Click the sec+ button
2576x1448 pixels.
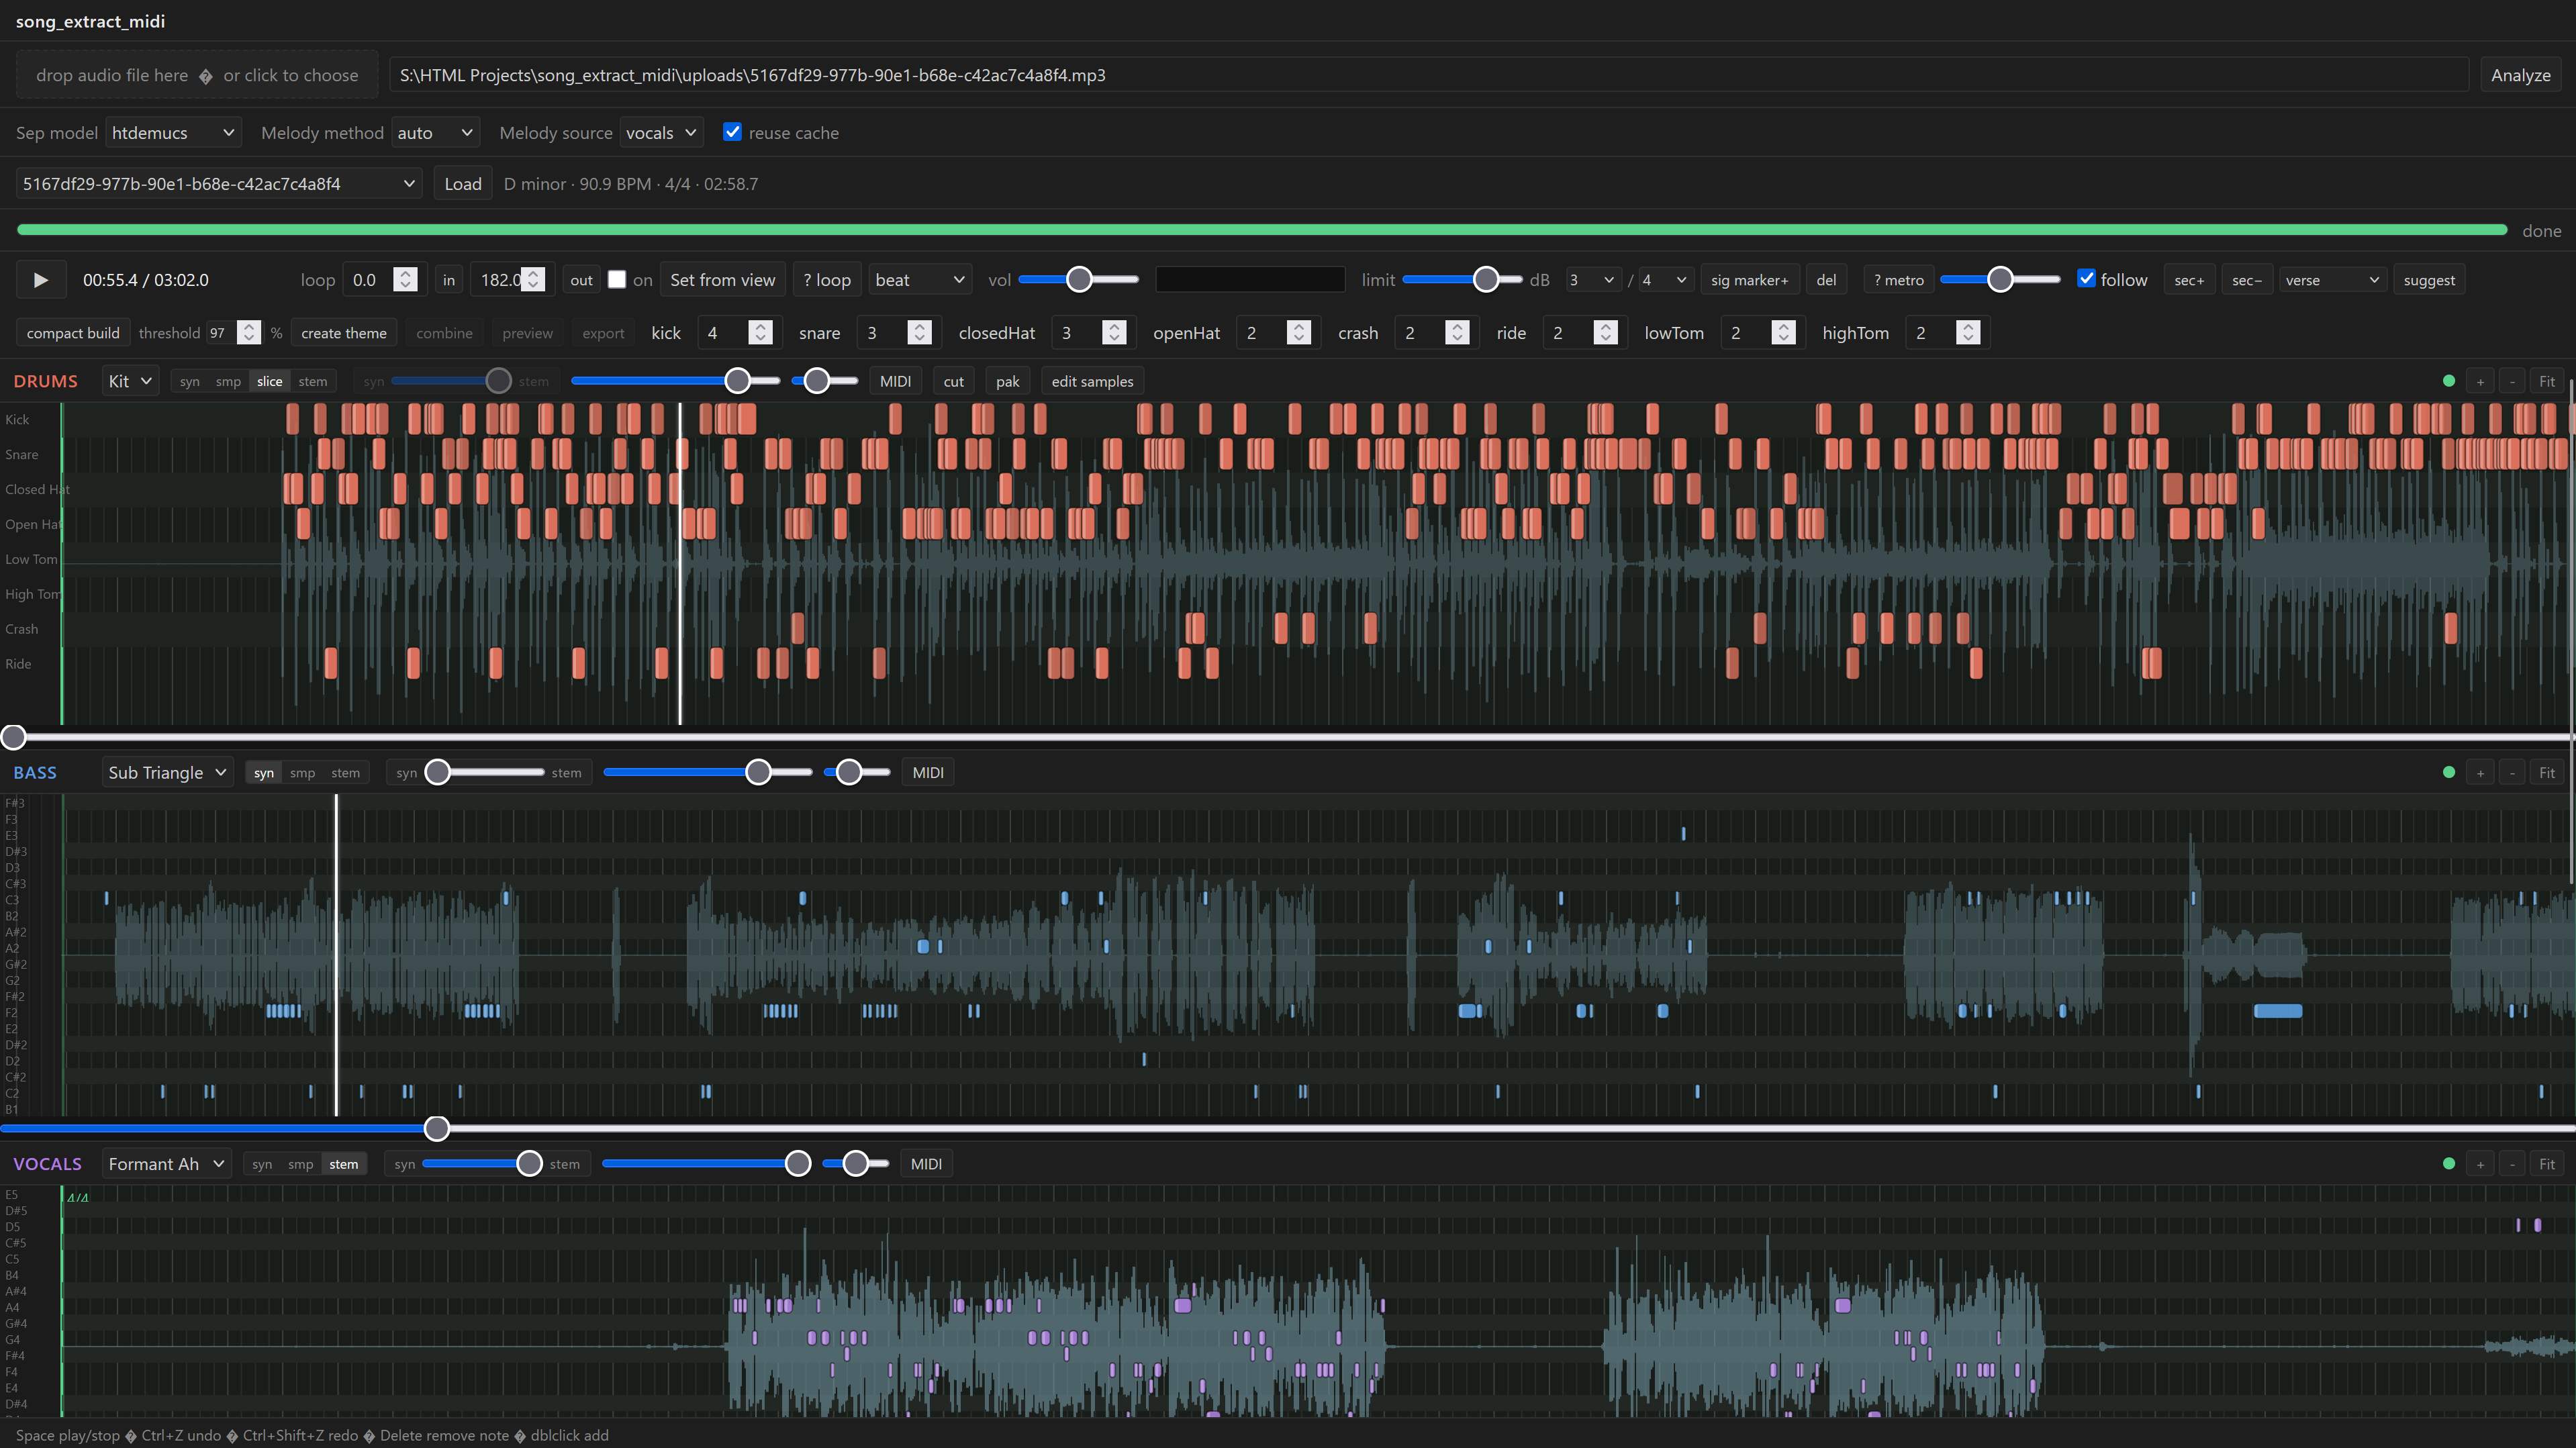(2189, 280)
